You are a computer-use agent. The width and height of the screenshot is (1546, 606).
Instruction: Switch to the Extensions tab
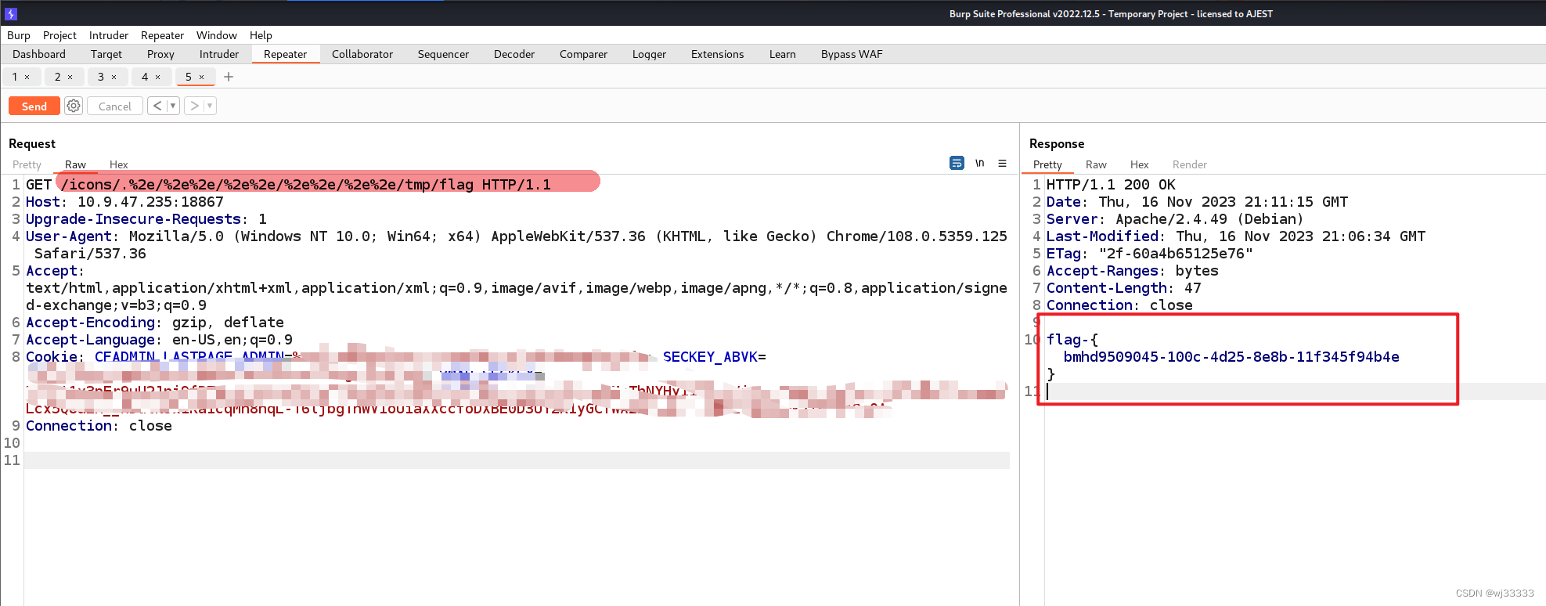coord(717,54)
